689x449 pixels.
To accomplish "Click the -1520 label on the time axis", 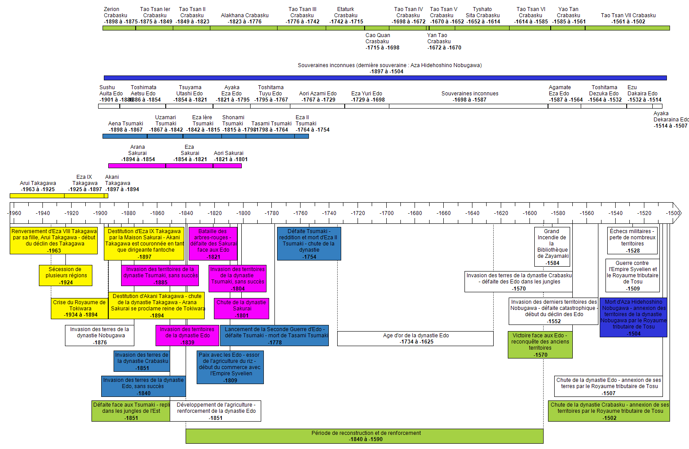I will point(644,213).
